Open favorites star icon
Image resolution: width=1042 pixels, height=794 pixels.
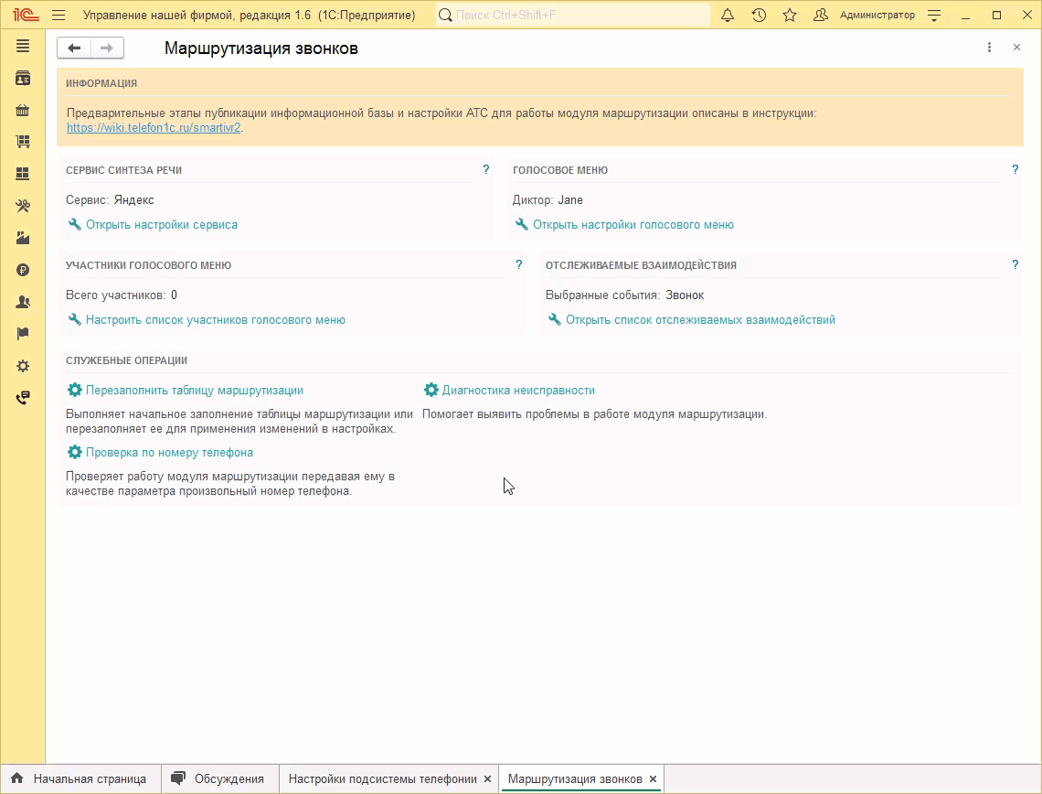click(x=790, y=16)
